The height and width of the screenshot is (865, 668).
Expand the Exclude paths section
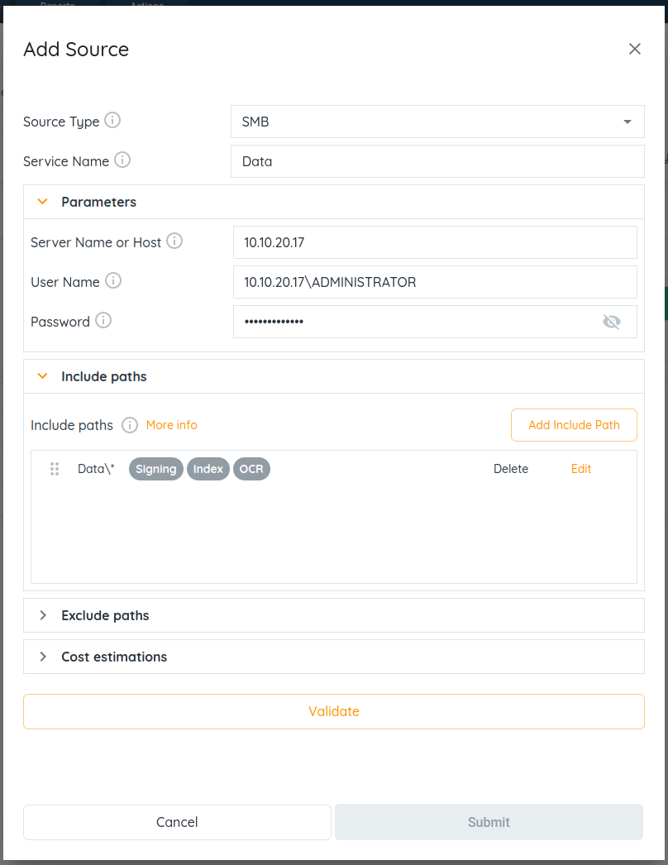[43, 615]
